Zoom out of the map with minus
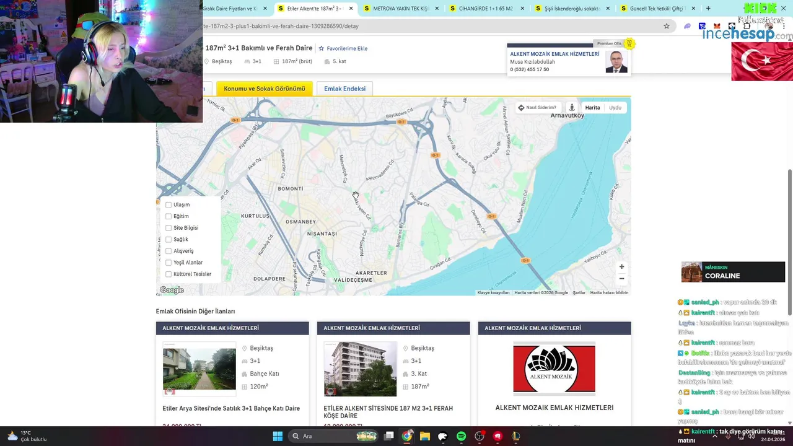Image resolution: width=793 pixels, height=446 pixels. tap(621, 279)
